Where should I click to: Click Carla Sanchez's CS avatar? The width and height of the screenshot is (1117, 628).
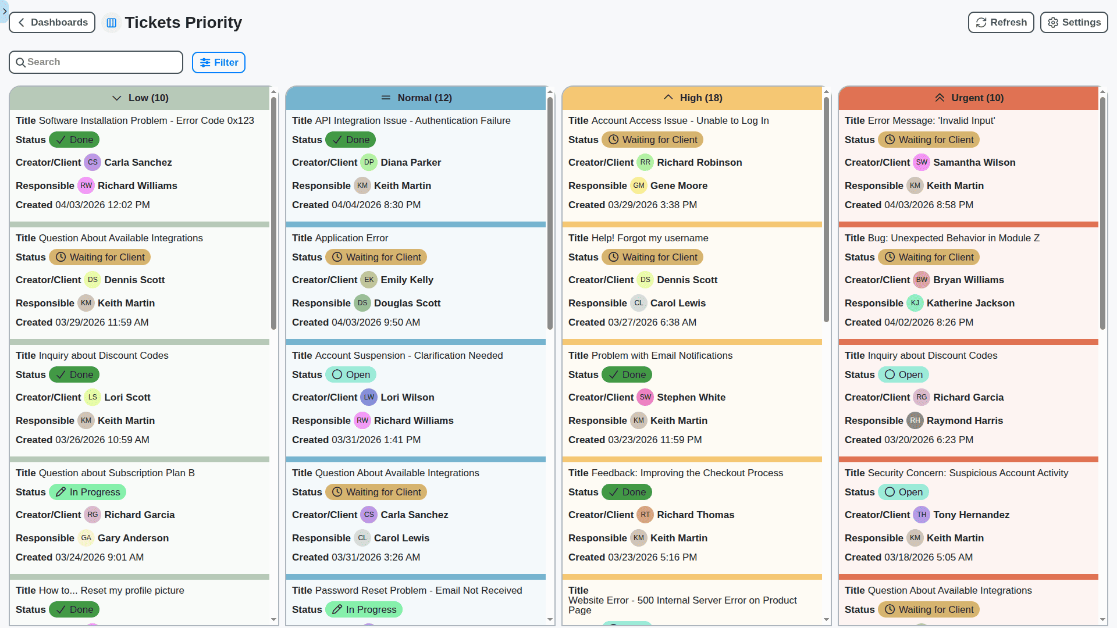tap(92, 162)
